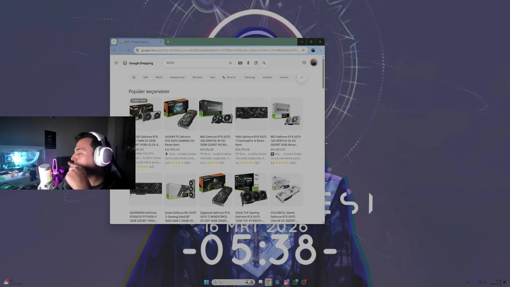The height and width of the screenshot is (287, 510).
Task: Show more filter chips with arrow
Action: click(302, 77)
